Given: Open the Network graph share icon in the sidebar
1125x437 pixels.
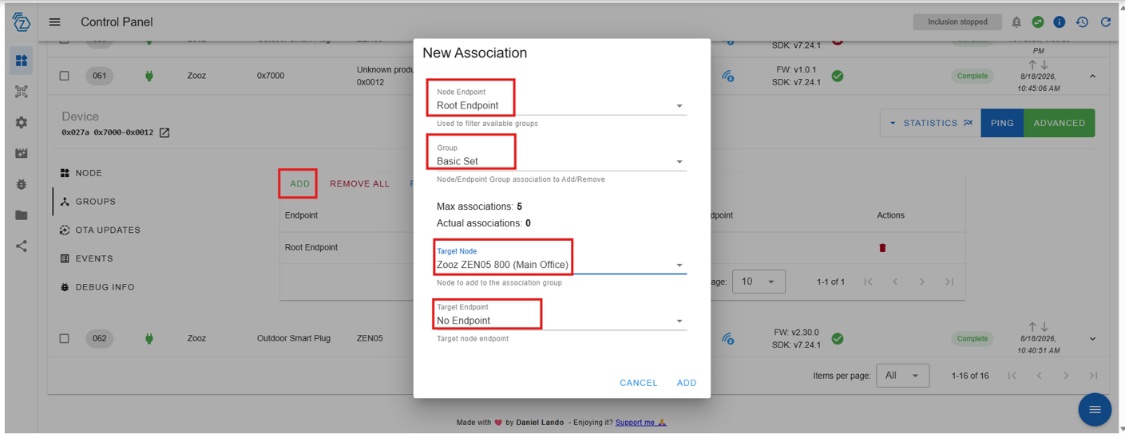Looking at the screenshot, I should 22,246.
